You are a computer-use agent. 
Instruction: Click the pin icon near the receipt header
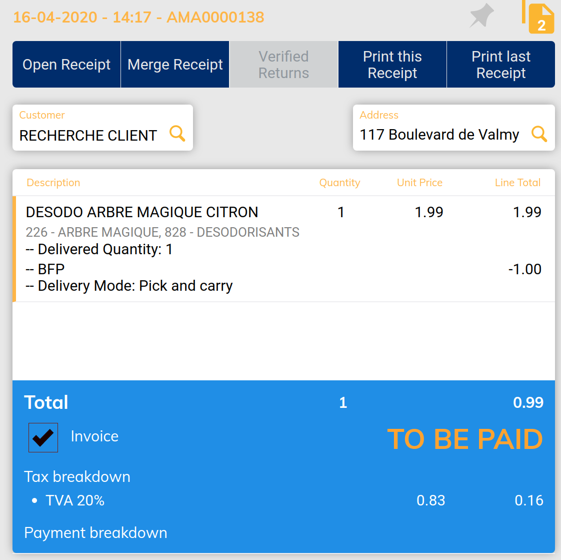coord(481,16)
